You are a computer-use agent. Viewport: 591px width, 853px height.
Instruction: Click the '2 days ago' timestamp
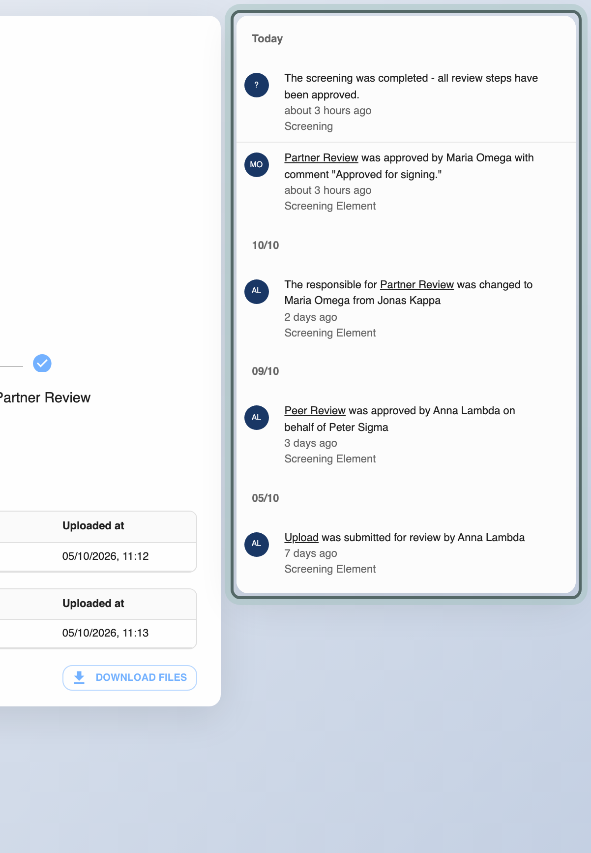coord(311,317)
